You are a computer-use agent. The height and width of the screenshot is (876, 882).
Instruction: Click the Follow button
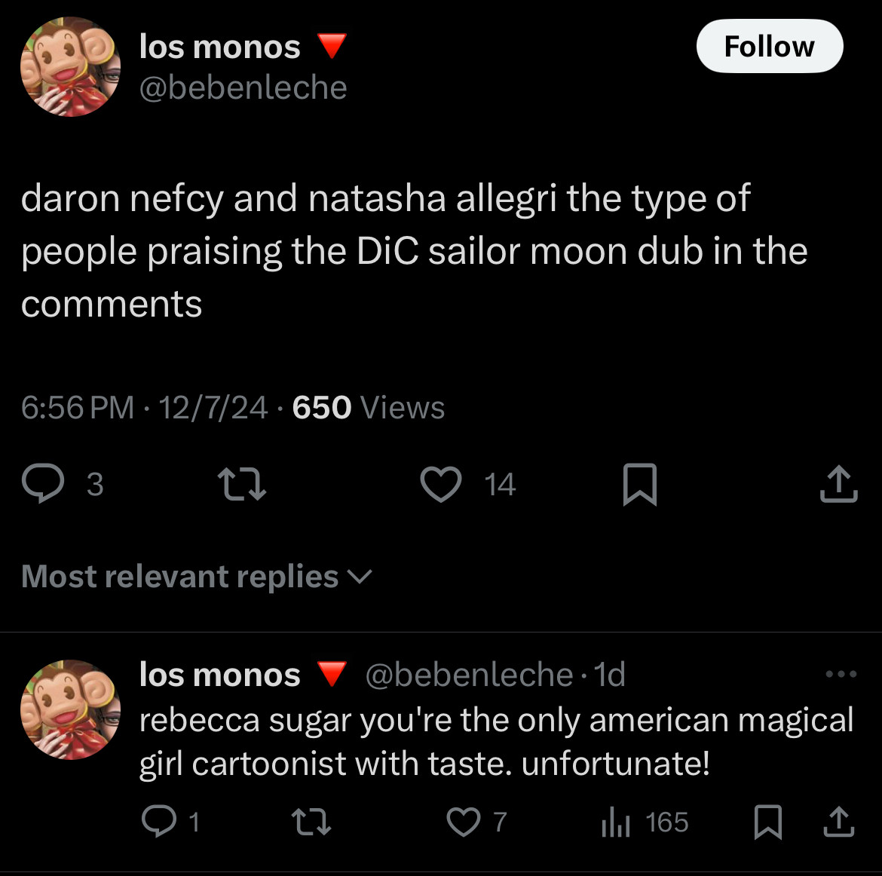coord(770,46)
